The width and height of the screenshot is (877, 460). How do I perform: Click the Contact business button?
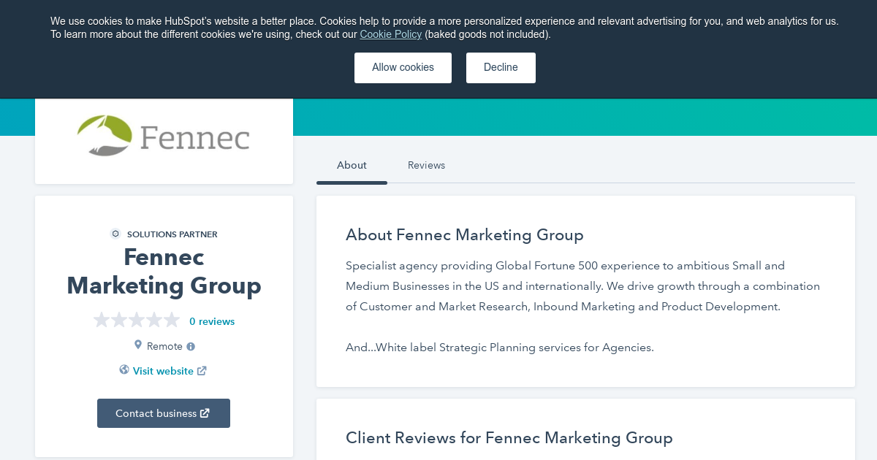164,413
